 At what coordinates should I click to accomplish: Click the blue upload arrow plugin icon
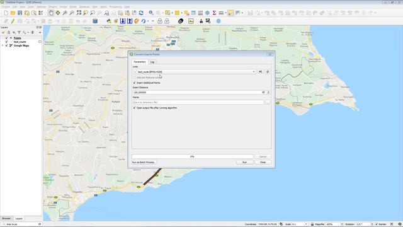pos(130,21)
